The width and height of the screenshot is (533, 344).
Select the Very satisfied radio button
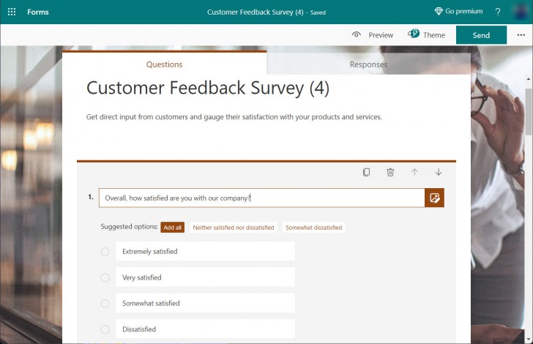[x=105, y=277]
